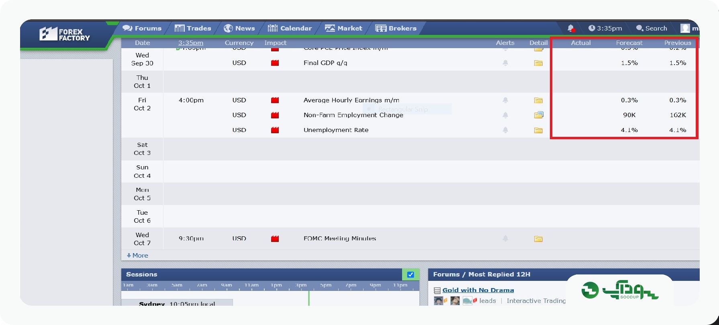Open detail folder for Unemployment Rate
Image resolution: width=719 pixels, height=325 pixels.
click(538, 130)
